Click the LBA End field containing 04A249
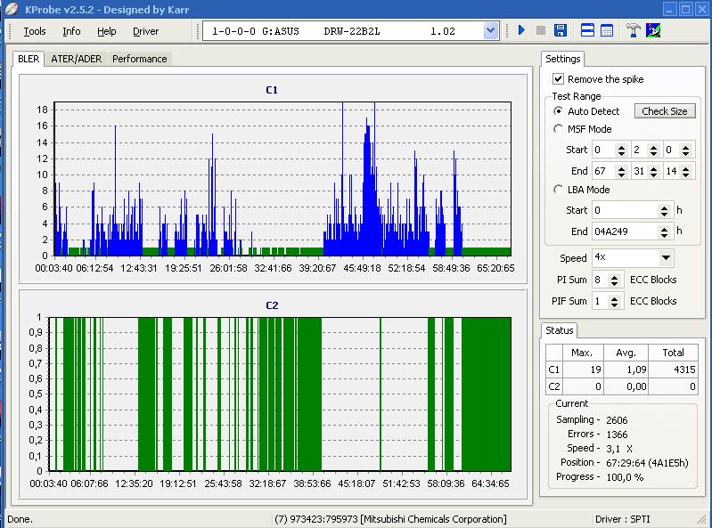The width and height of the screenshot is (712, 528). (x=625, y=232)
